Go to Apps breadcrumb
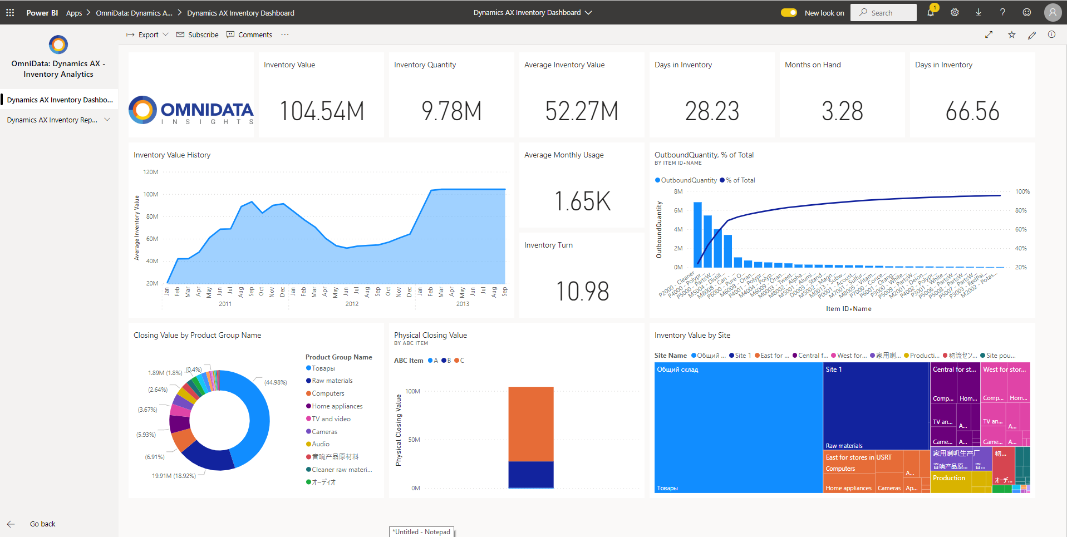Screen dimensions: 1067x537 point(74,13)
